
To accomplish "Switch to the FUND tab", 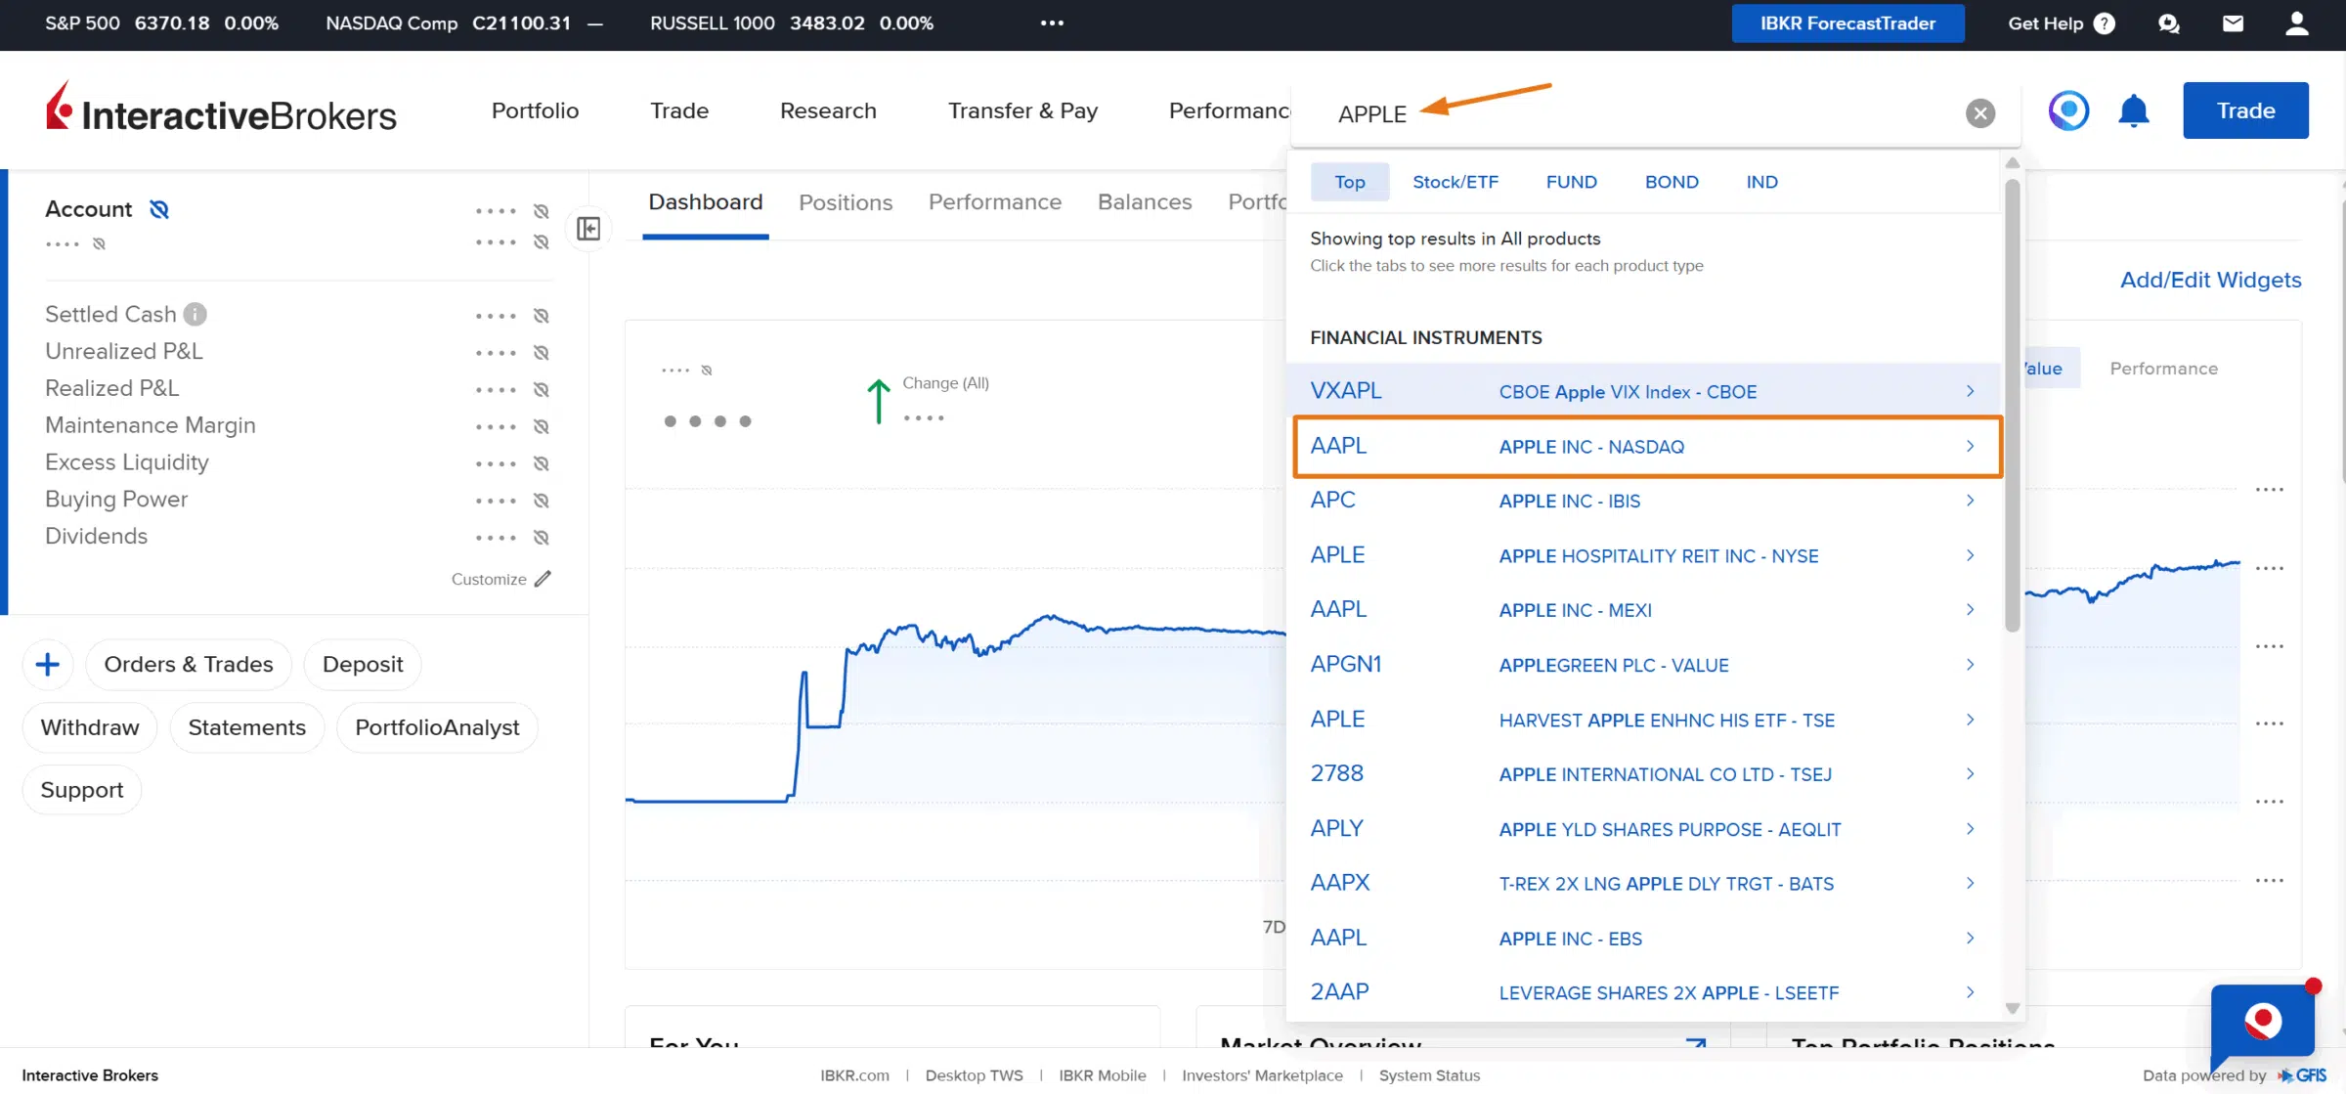I will pos(1571,182).
